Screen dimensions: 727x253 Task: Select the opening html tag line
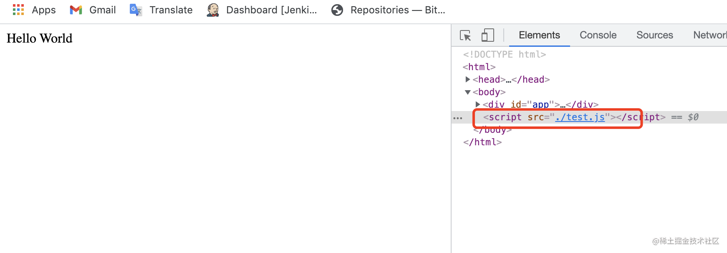[x=479, y=67]
